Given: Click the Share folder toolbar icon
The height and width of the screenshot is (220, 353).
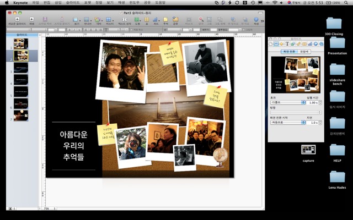Looking at the screenshot, I should [x=175, y=19].
